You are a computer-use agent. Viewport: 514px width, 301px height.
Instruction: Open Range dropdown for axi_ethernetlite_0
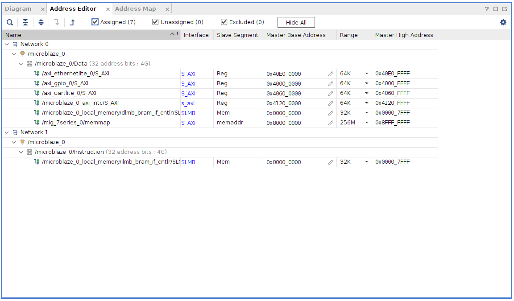point(367,74)
